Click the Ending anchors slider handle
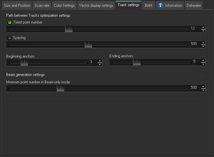Image resolution: width=214 pixels, height=157 pixels. 137,62
